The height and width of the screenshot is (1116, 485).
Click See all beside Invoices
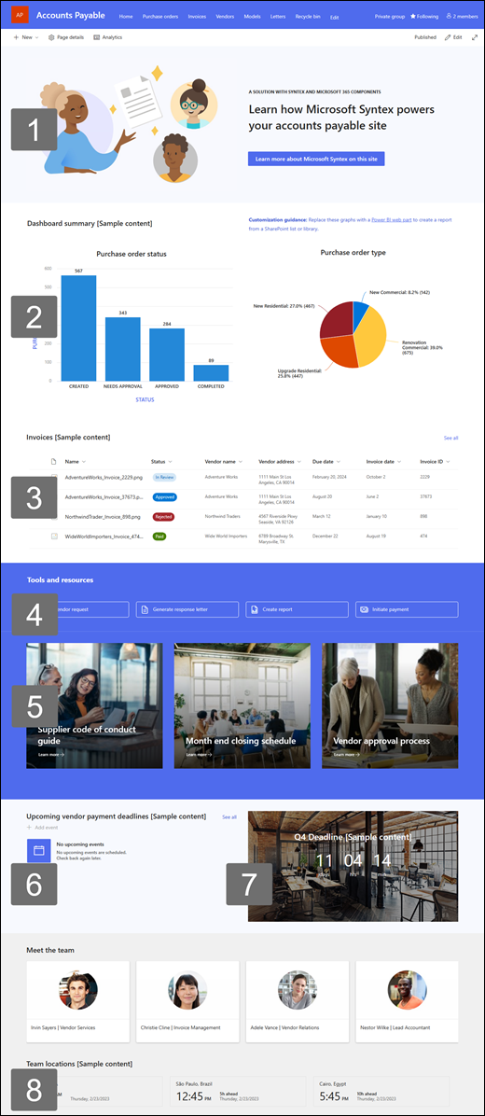(x=450, y=438)
